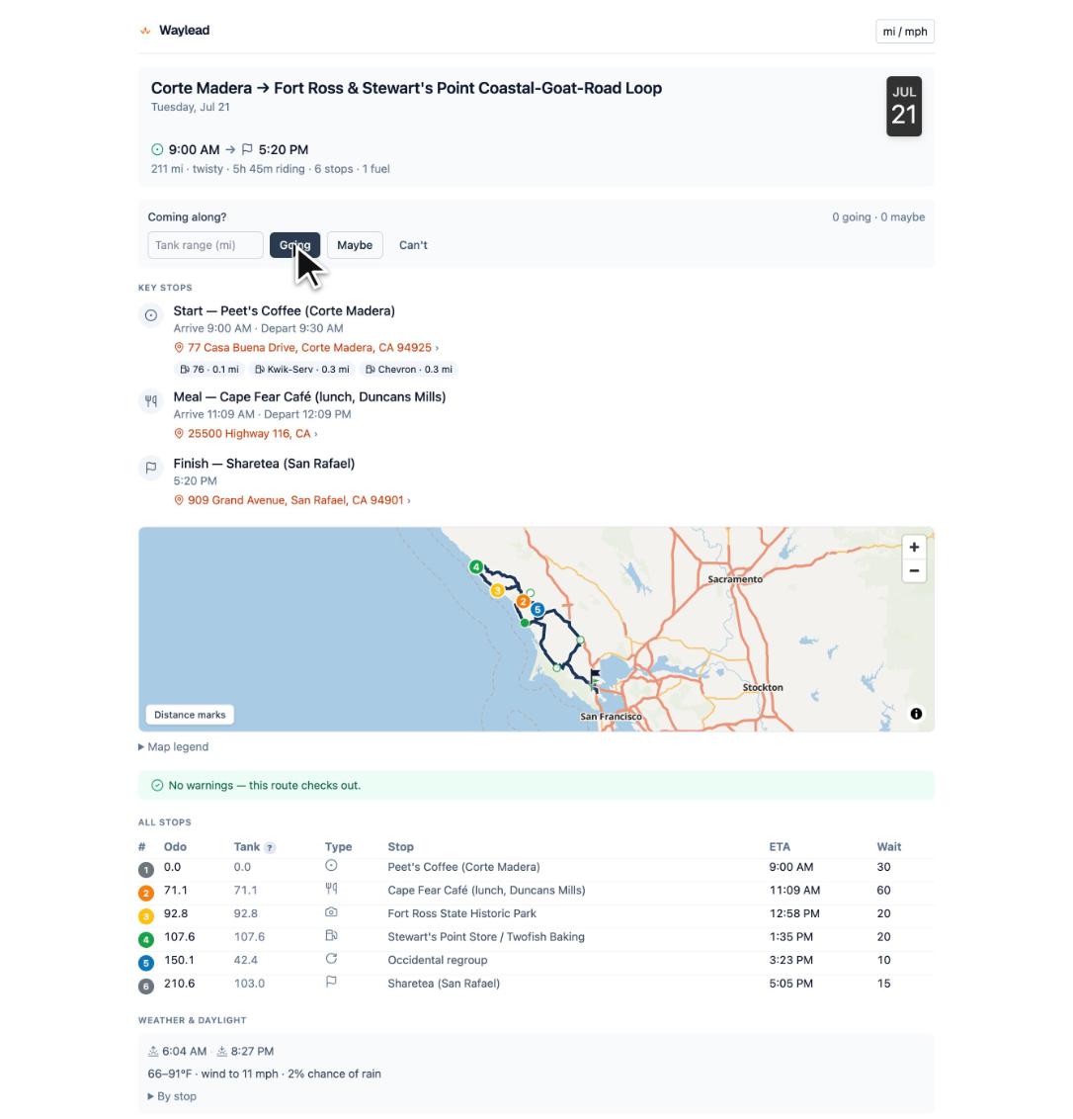Click the Kwik-Serv fuel station chip
The height and width of the screenshot is (1119, 1073).
[x=302, y=369]
